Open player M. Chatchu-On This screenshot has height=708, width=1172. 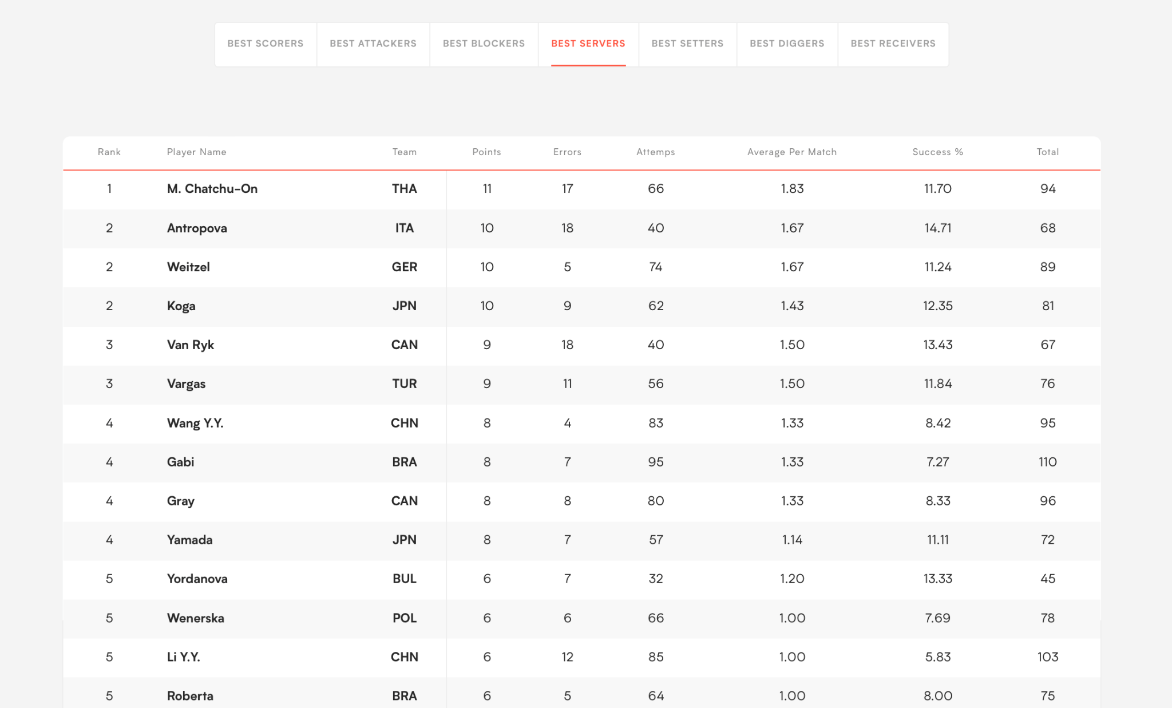point(212,189)
